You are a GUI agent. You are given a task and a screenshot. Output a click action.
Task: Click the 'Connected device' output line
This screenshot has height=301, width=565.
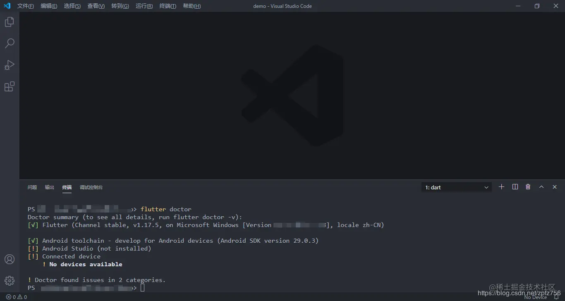(64, 256)
